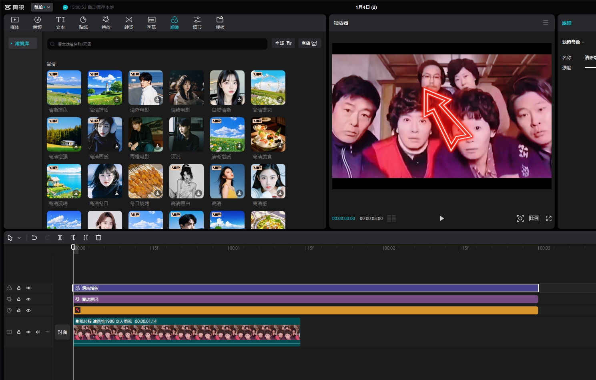Open the 文本 text panel
The height and width of the screenshot is (380, 596).
(x=60, y=23)
